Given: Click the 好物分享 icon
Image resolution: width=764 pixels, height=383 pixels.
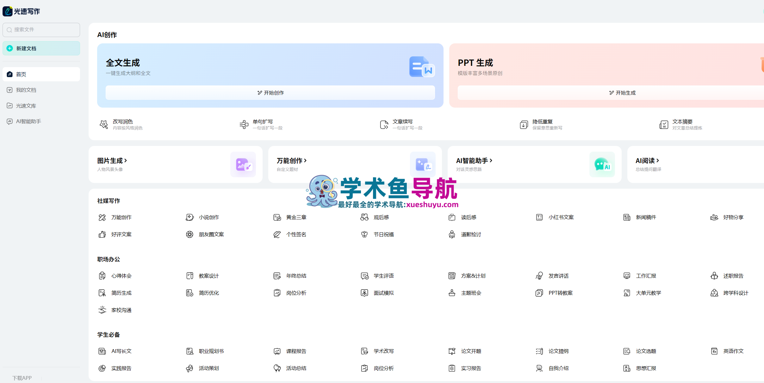Looking at the screenshot, I should coord(714,217).
